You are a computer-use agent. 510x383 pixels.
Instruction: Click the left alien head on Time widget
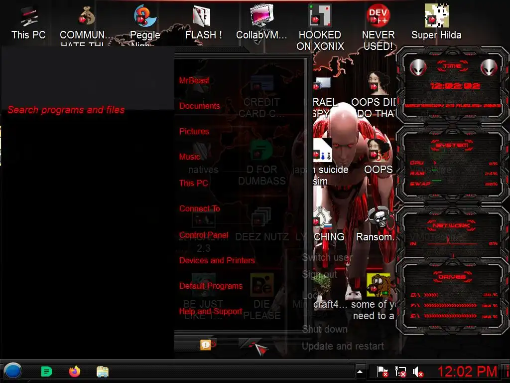coord(418,68)
